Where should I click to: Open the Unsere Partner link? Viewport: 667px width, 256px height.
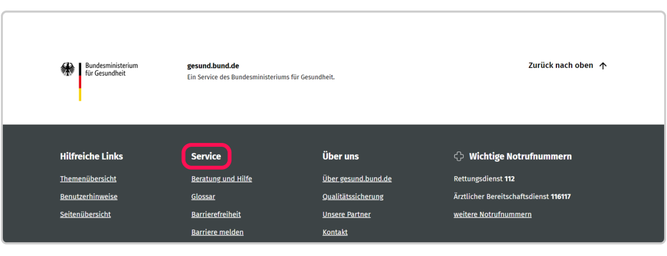tap(346, 214)
